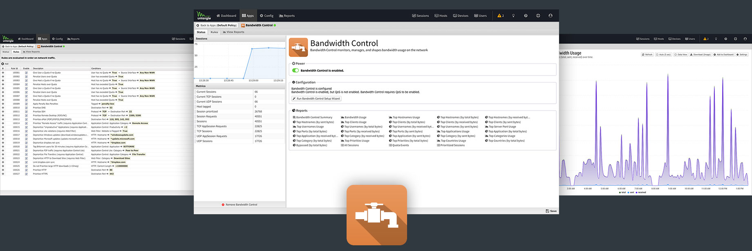Open the Reports menu in the center window
Image resolution: width=752 pixels, height=251 pixels.
(x=287, y=16)
